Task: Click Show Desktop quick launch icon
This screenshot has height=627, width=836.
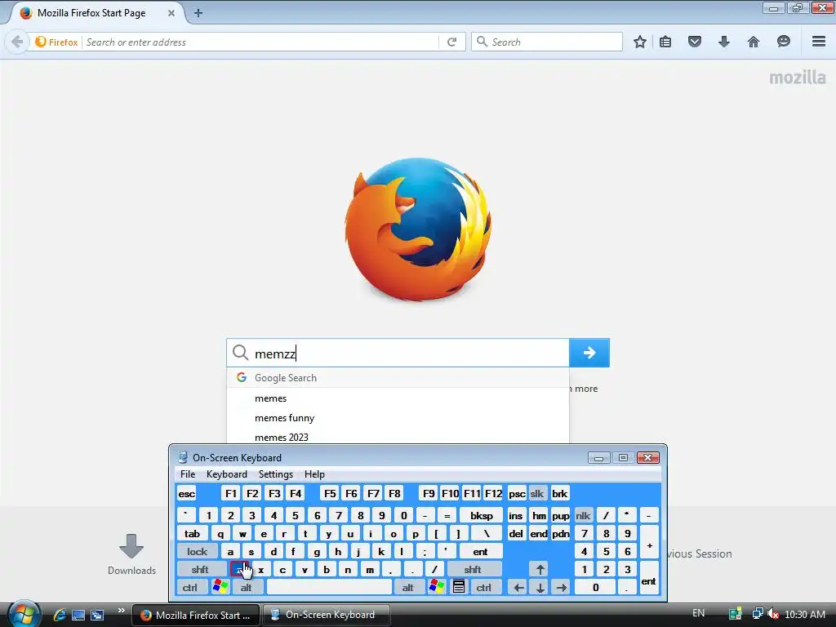Action: [x=78, y=615]
